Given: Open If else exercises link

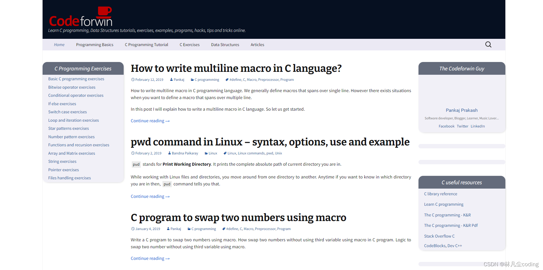Looking at the screenshot, I should [62, 104].
